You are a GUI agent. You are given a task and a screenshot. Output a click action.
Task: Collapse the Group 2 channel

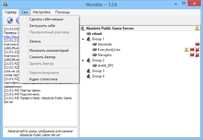pyautogui.click(x=83, y=60)
